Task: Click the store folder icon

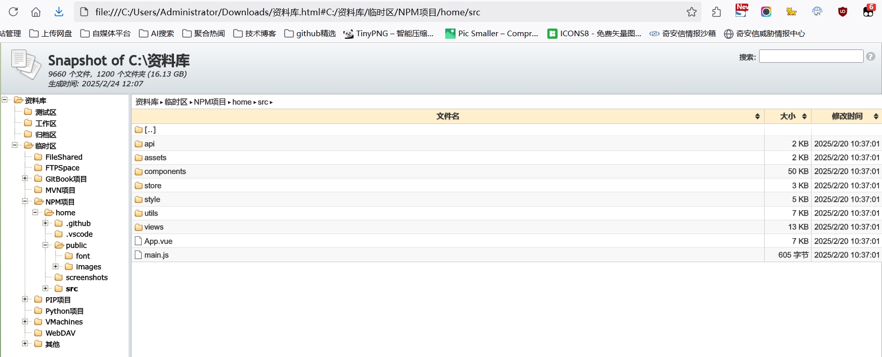Action: 138,186
